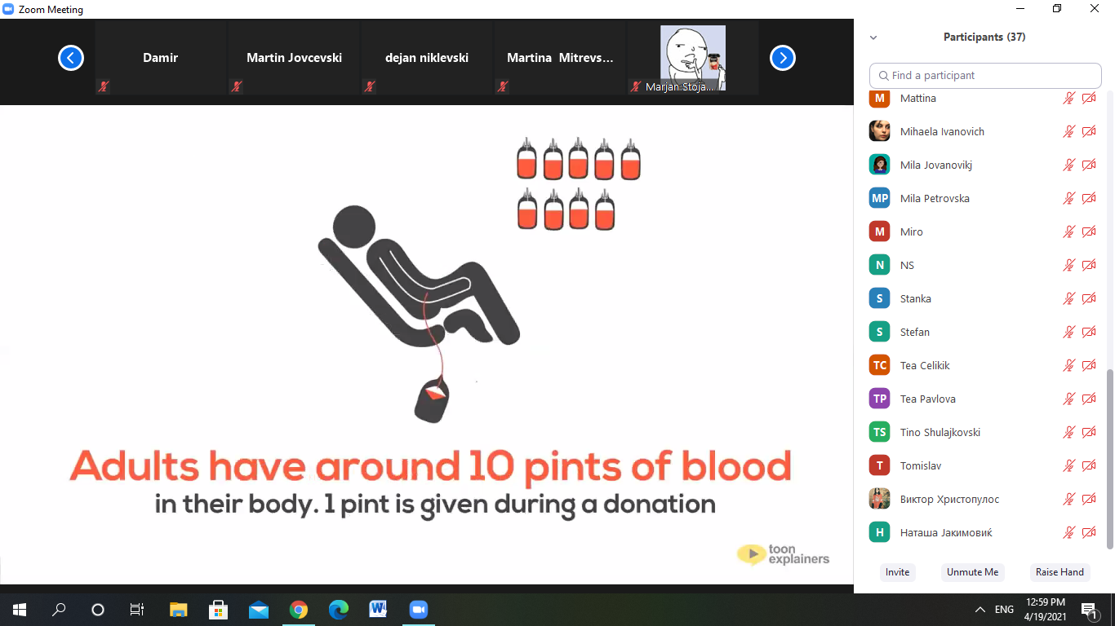The image size is (1115, 626).
Task: Collapse the Participants panel using chevron
Action: (x=873, y=37)
